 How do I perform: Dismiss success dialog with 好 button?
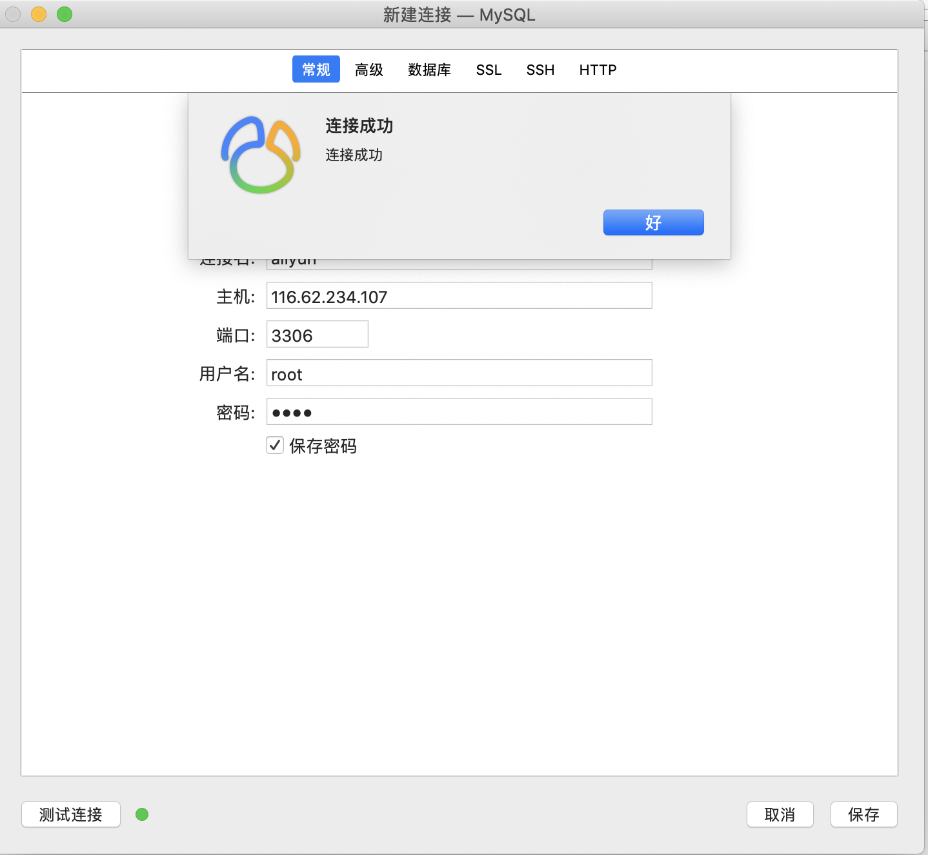point(653,222)
